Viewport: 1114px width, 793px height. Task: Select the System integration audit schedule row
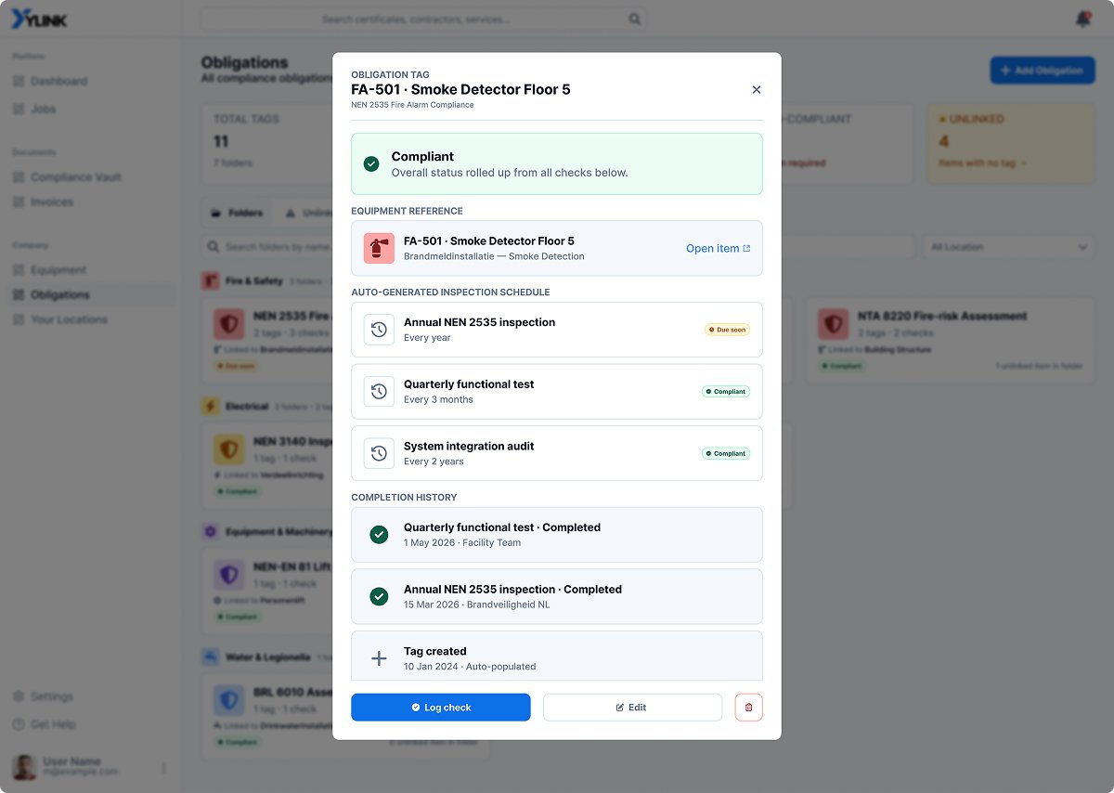(557, 453)
